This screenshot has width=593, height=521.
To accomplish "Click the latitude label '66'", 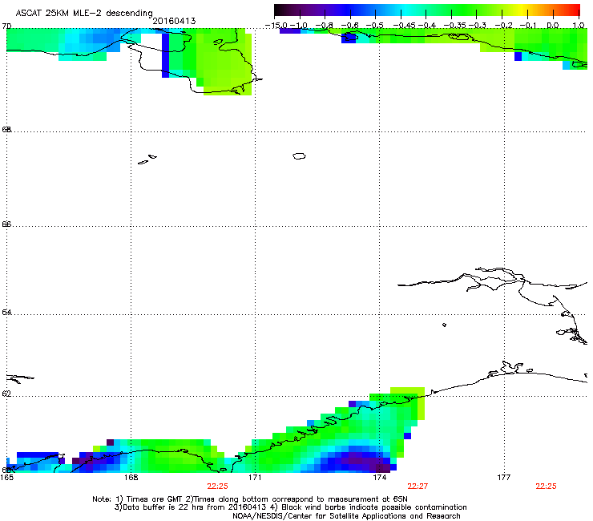I will point(6,224).
